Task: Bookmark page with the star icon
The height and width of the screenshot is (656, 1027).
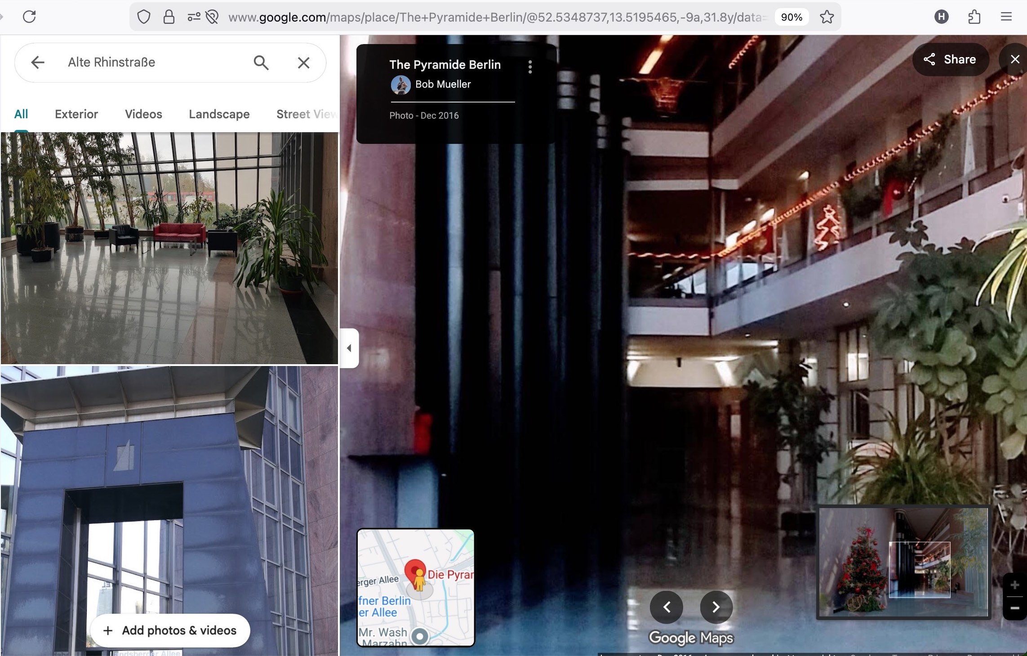Action: click(827, 17)
